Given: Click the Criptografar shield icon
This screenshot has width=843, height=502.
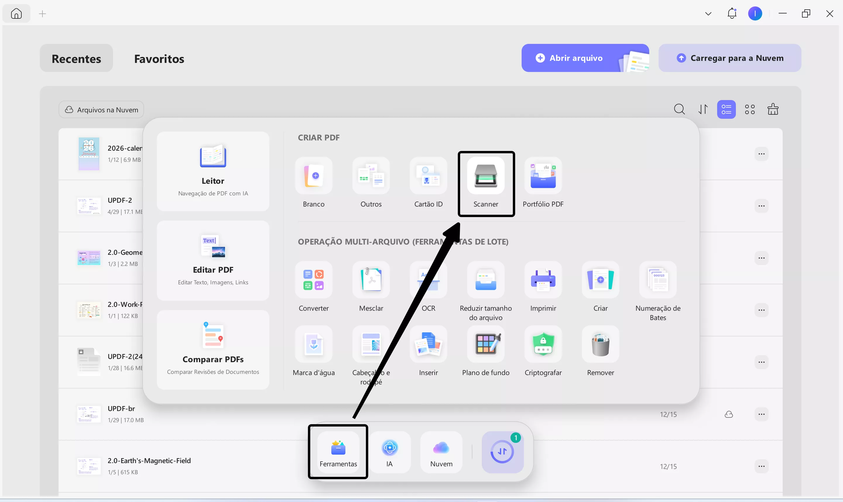Looking at the screenshot, I should pyautogui.click(x=543, y=344).
